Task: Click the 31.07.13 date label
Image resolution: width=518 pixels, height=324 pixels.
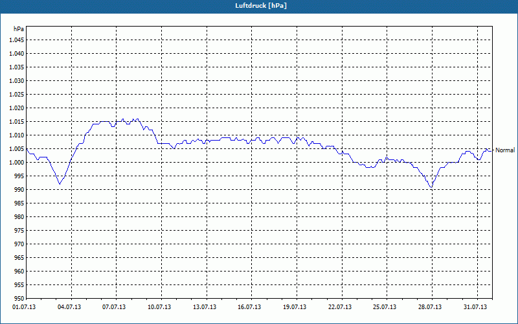Action: (x=475, y=307)
